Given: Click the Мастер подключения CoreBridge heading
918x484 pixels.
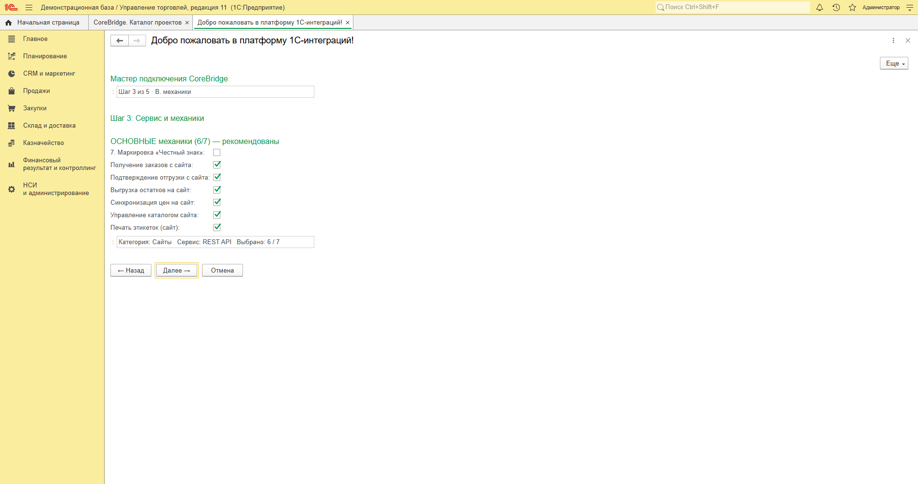Looking at the screenshot, I should [x=169, y=79].
